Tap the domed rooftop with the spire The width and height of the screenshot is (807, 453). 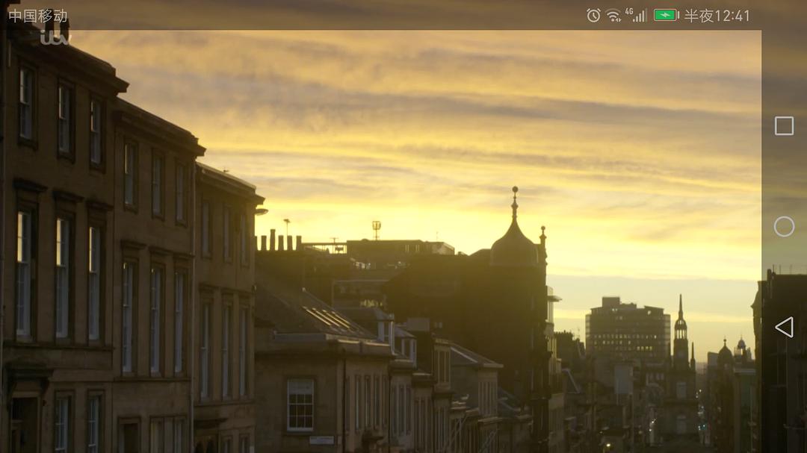click(x=514, y=243)
